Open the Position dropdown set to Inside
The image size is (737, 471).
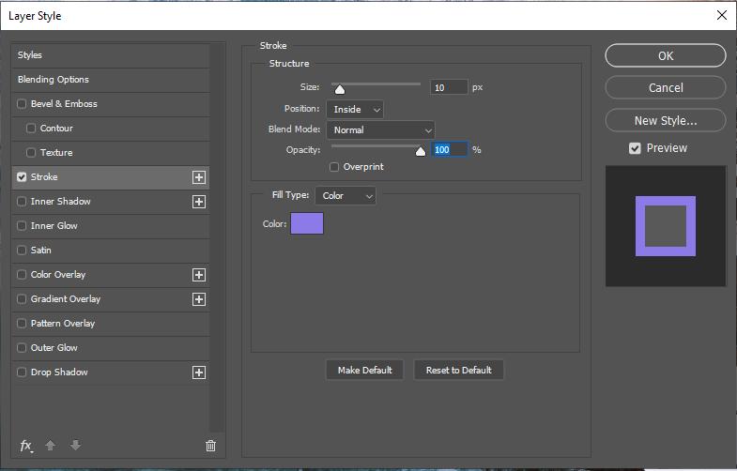click(x=355, y=110)
